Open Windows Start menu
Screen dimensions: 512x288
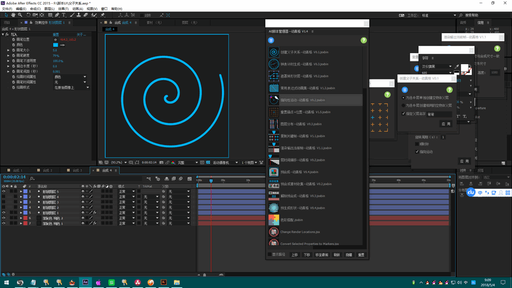pyautogui.click(x=6, y=282)
